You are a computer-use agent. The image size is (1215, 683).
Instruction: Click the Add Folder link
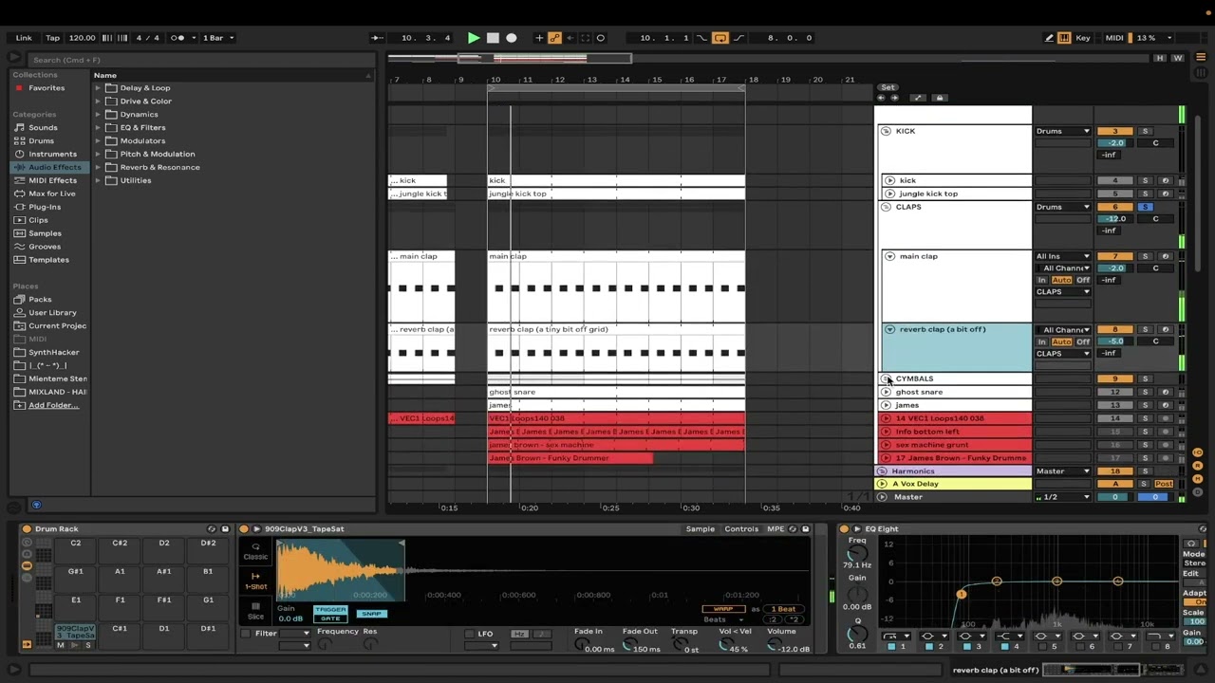click(x=53, y=405)
